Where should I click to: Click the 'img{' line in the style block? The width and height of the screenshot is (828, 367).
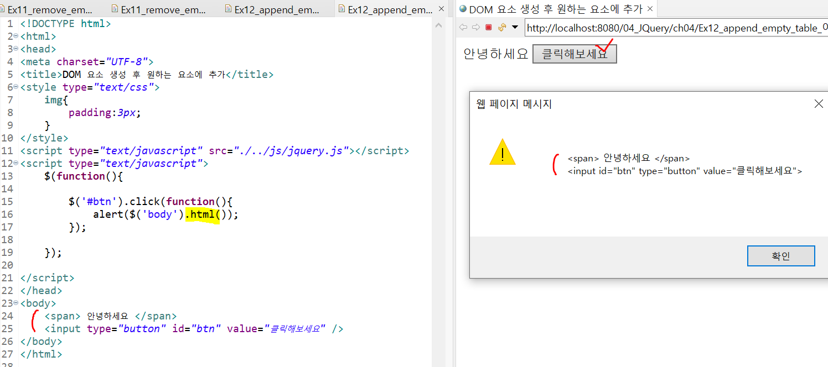[x=56, y=100]
